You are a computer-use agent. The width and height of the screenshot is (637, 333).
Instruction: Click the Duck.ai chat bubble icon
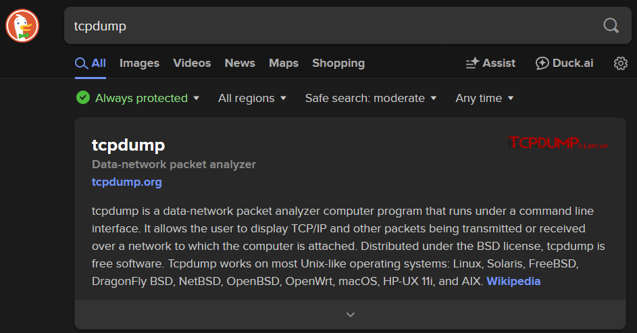pyautogui.click(x=542, y=63)
